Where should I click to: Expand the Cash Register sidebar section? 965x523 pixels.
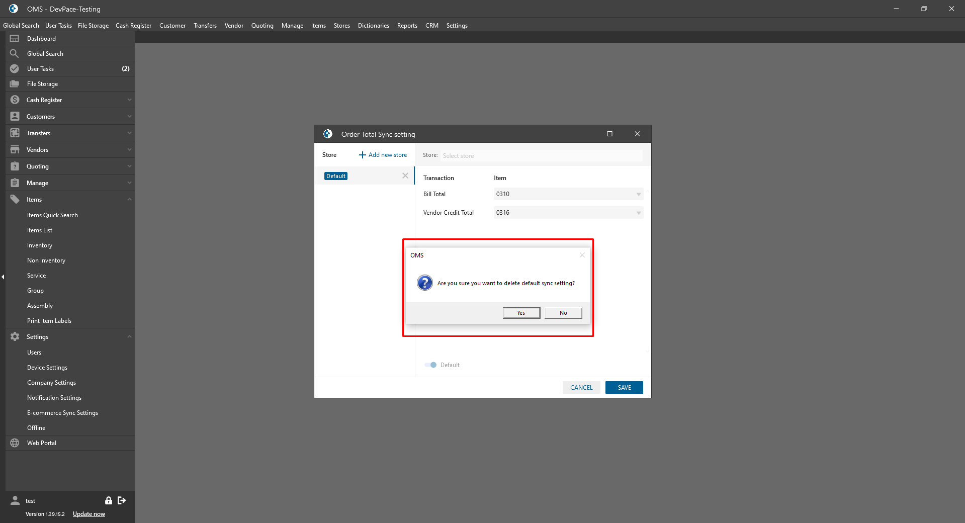(x=129, y=100)
